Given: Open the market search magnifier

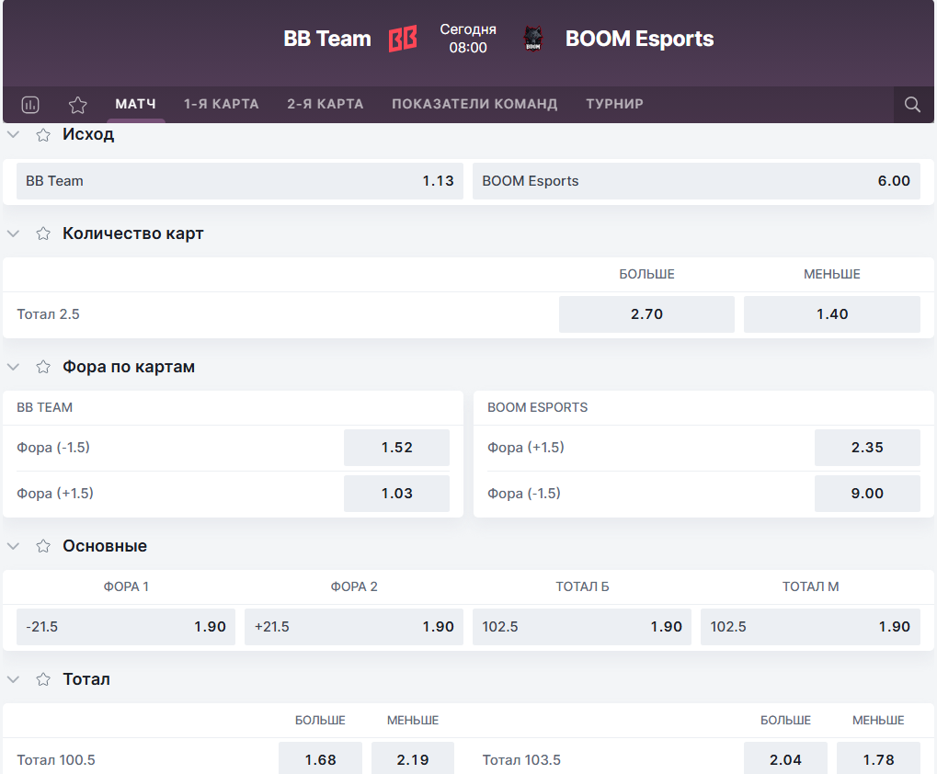Looking at the screenshot, I should point(912,105).
